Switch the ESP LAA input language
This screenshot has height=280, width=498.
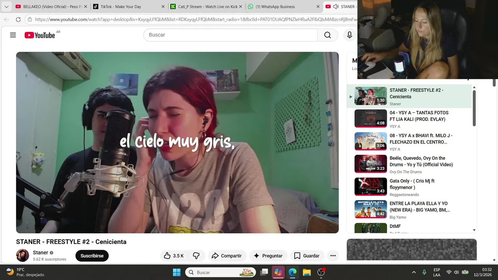click(x=437, y=272)
